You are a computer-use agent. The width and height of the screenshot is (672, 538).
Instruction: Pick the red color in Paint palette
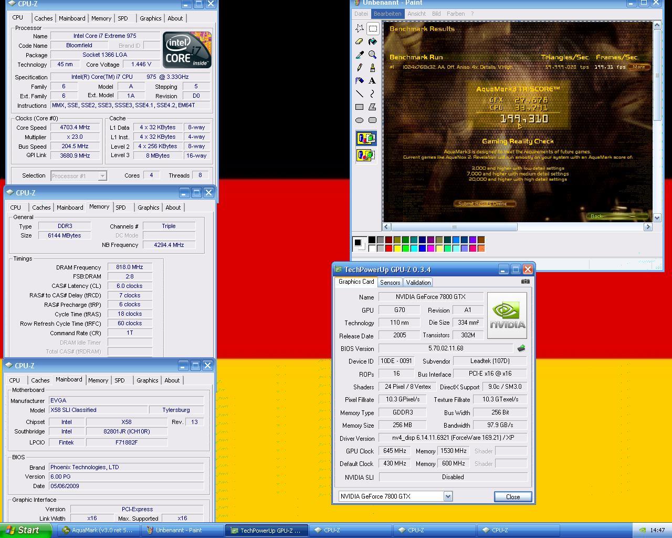pyautogui.click(x=388, y=248)
